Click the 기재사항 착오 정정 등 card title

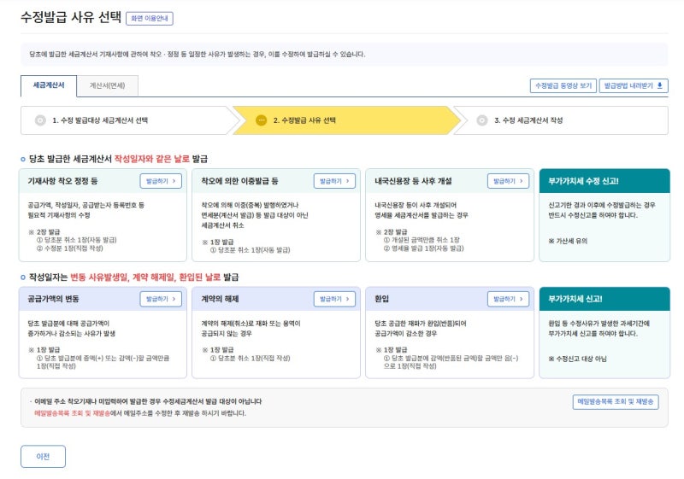pos(62,181)
